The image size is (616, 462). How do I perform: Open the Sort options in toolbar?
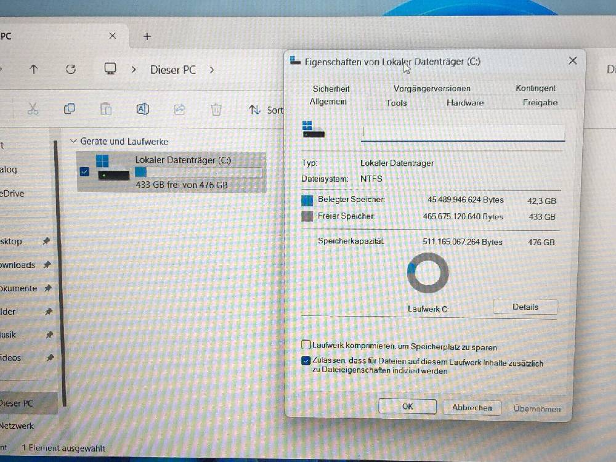pyautogui.click(x=266, y=110)
